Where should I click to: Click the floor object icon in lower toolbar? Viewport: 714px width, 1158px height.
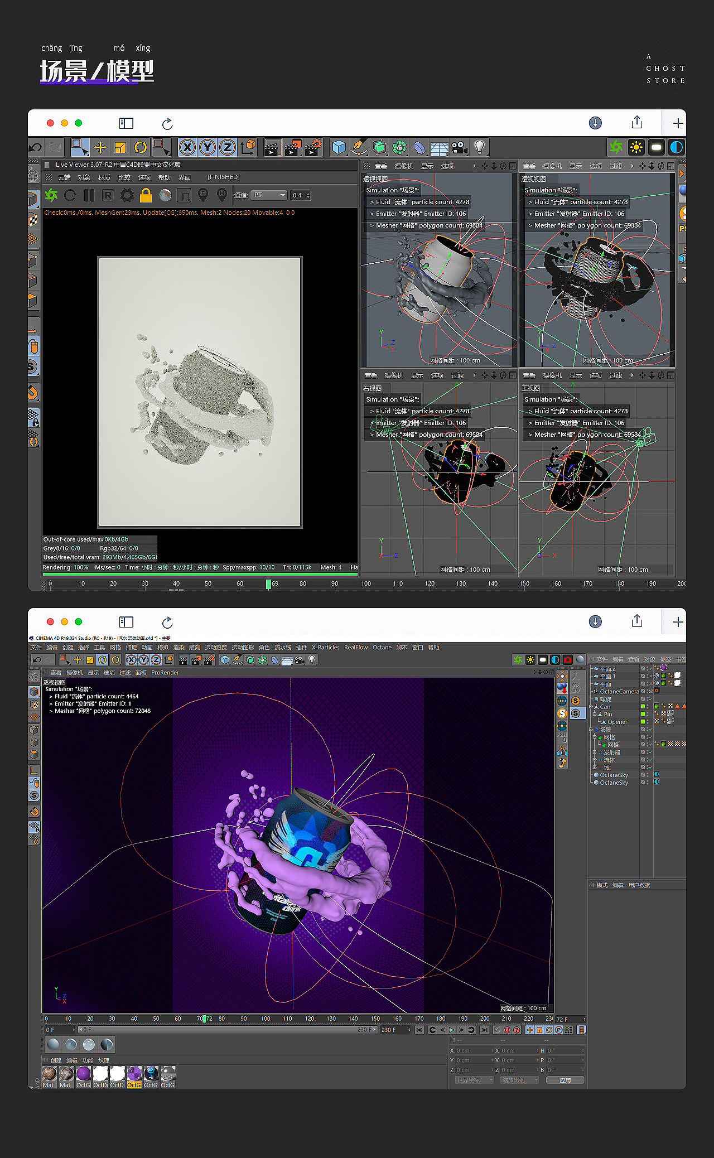pyautogui.click(x=287, y=660)
